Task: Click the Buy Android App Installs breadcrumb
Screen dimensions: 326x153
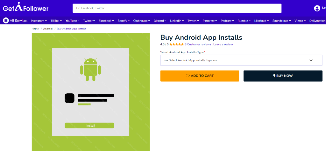Action: coord(71,29)
